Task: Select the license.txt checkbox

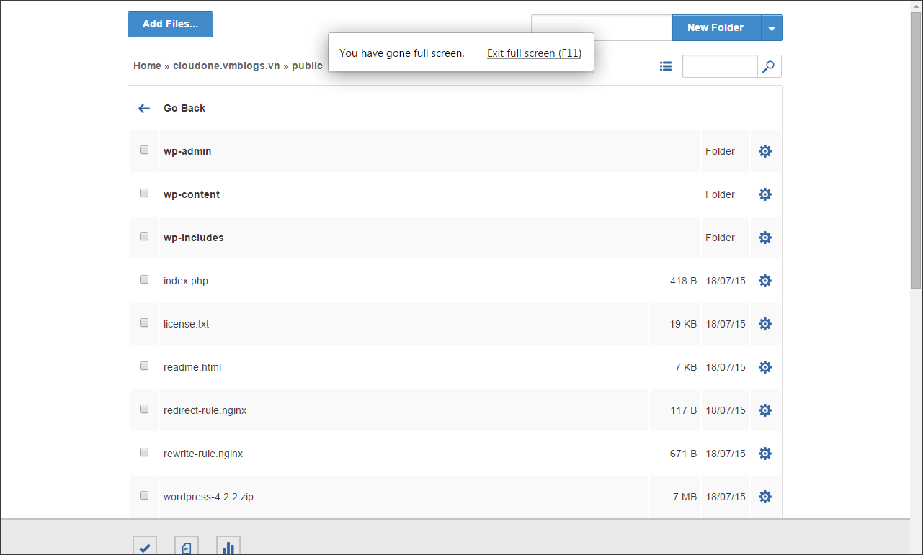Action: (x=144, y=322)
